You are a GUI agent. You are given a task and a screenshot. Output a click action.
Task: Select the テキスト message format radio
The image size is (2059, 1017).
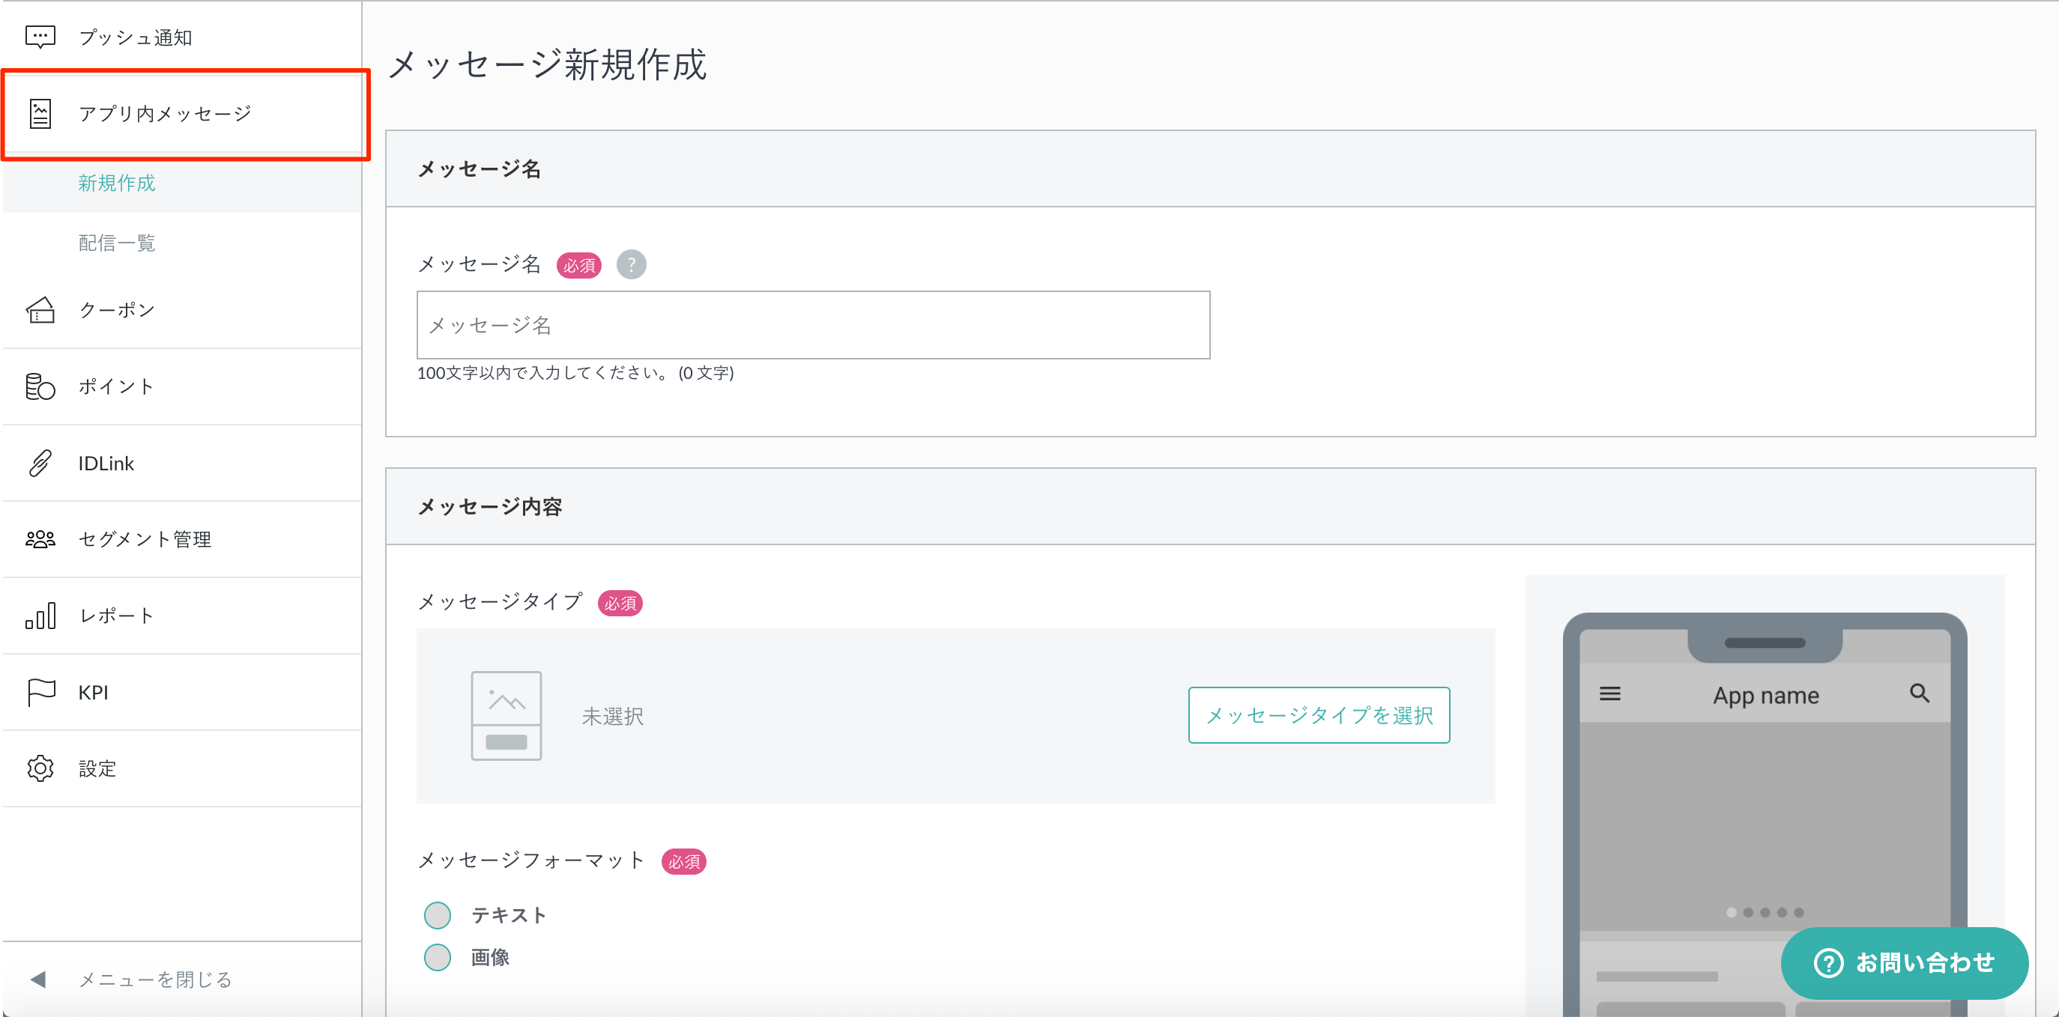click(438, 916)
